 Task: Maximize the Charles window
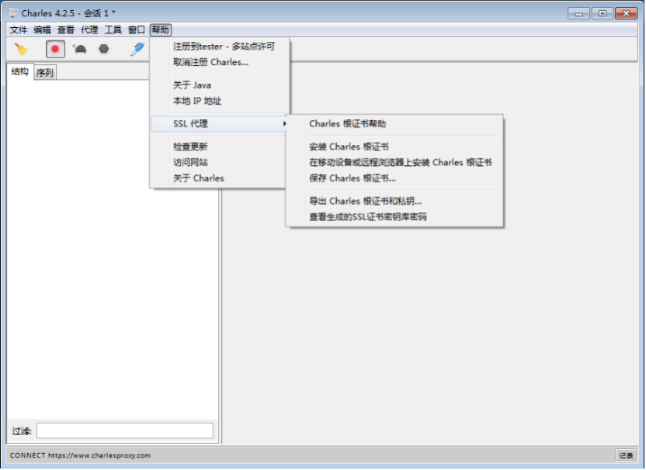[603, 14]
